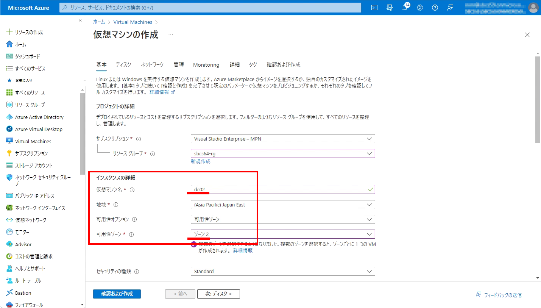Screen dimensions: 541x308
Task: Open the notifications bell icon
Action: pos(405,8)
